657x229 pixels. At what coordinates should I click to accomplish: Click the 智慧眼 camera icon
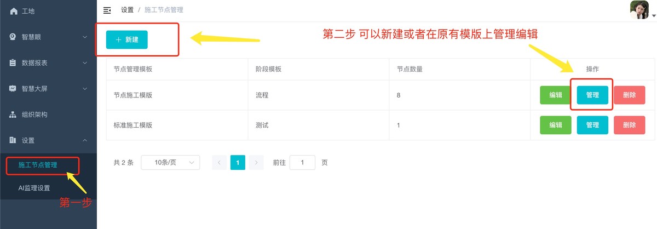[x=14, y=37]
